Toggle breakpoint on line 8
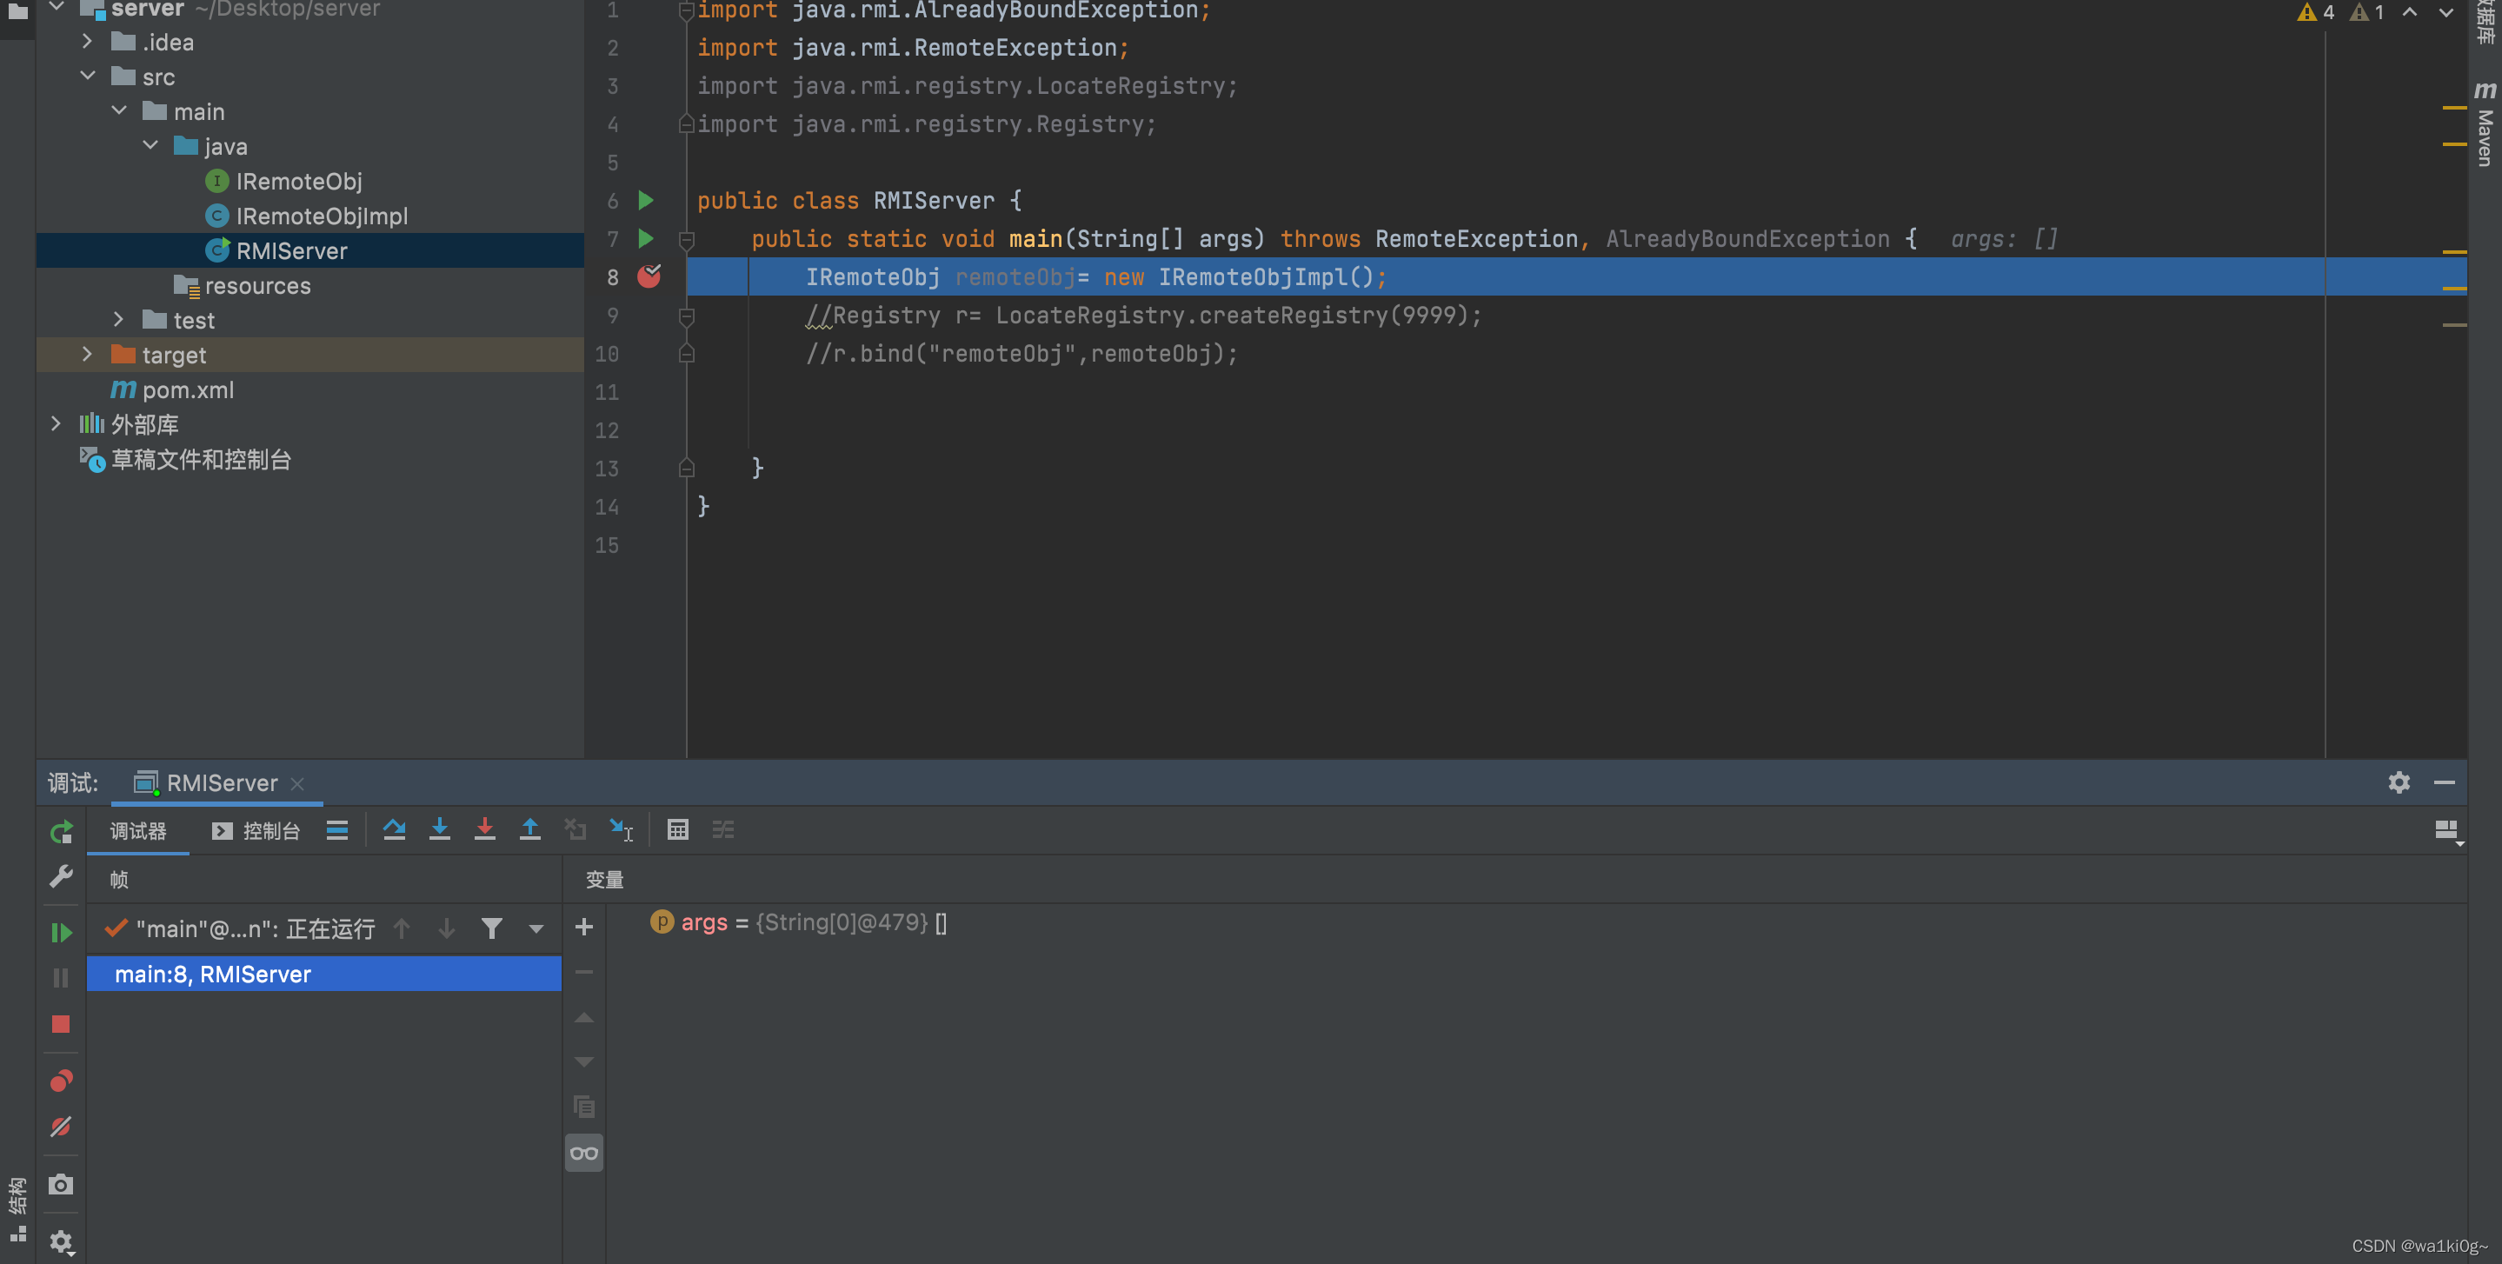Screen dimensions: 2502x1264 (x=649, y=277)
